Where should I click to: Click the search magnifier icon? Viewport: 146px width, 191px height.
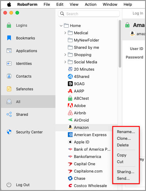pos(62,14)
